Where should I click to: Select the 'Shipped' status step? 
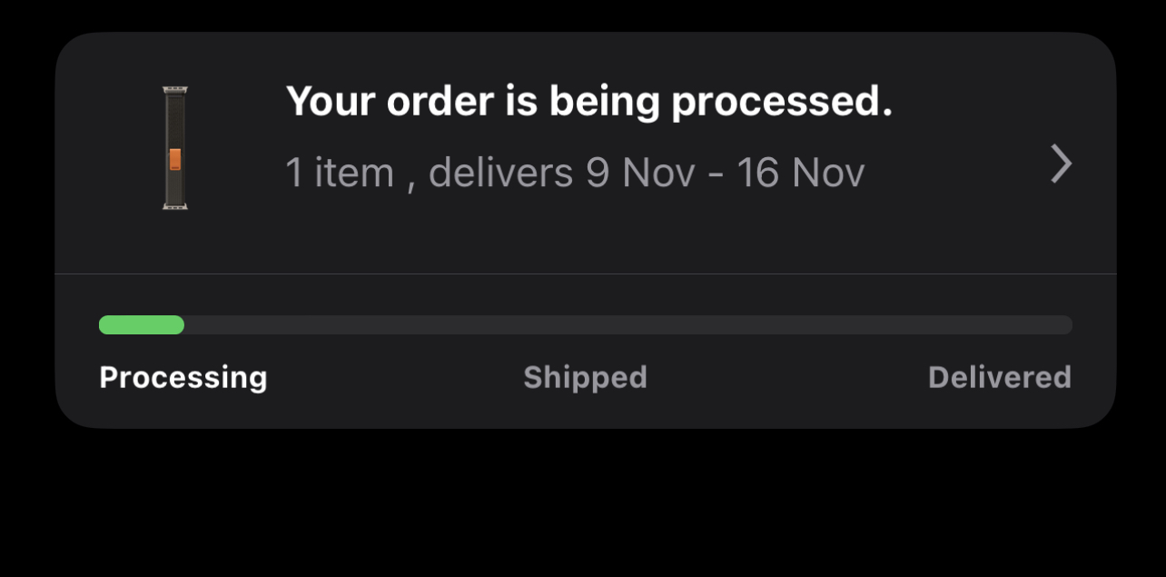click(x=585, y=377)
